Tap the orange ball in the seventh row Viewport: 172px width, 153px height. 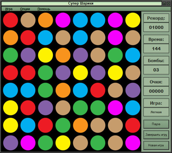(80, 125)
